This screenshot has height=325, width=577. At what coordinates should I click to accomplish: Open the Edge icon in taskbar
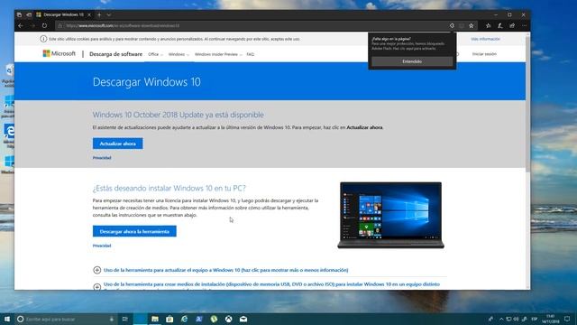tap(184, 319)
